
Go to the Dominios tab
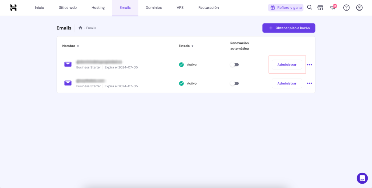coord(154,8)
